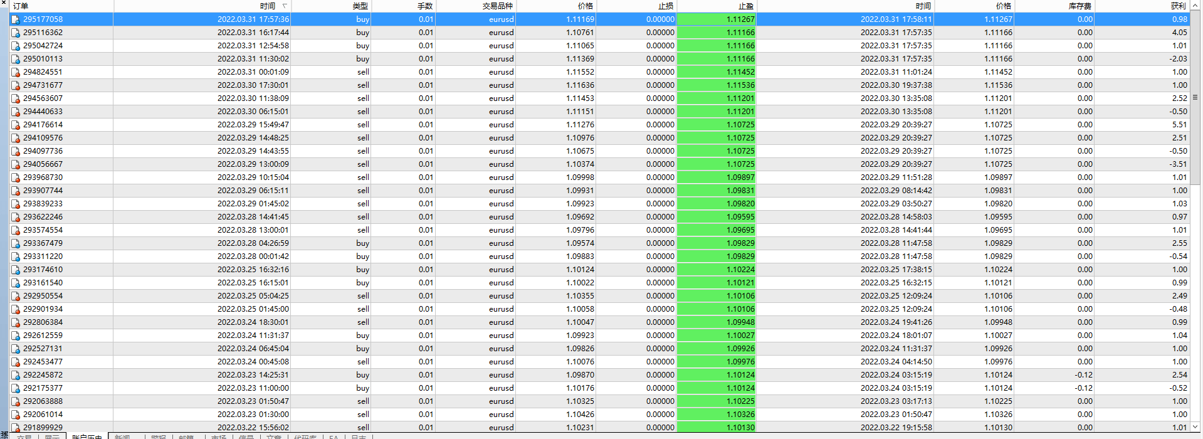Click take-profit value 1.11536

click(x=740, y=85)
